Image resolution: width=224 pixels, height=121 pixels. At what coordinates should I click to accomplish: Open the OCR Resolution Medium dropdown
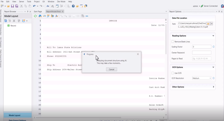(202, 78)
